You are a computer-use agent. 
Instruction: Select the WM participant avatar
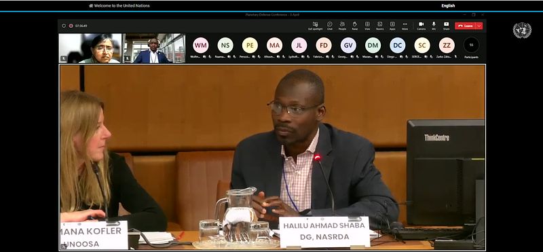(200, 45)
